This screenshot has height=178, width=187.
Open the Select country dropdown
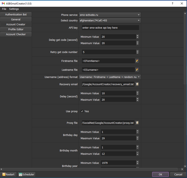[110, 20]
